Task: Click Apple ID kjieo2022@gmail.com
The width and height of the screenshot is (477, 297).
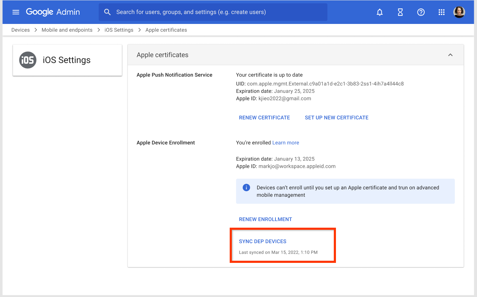Action: [x=274, y=99]
